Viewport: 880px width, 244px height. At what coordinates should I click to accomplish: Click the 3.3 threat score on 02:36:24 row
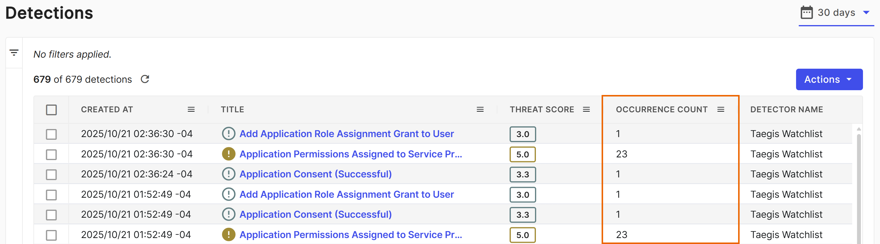[x=522, y=174]
